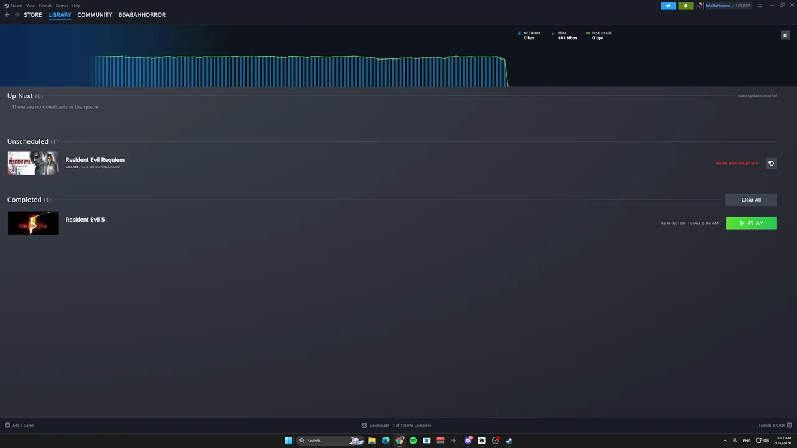Open Chrome from the taskbar
The image size is (797, 448).
tap(400, 441)
